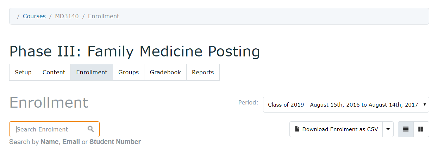Click the large Enrollment section heading
Viewport: 438px width, 156px height.
pyautogui.click(x=49, y=102)
